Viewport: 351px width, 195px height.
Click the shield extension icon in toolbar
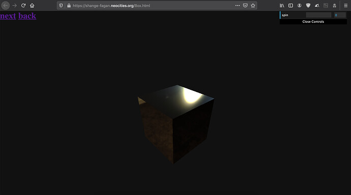(308, 6)
